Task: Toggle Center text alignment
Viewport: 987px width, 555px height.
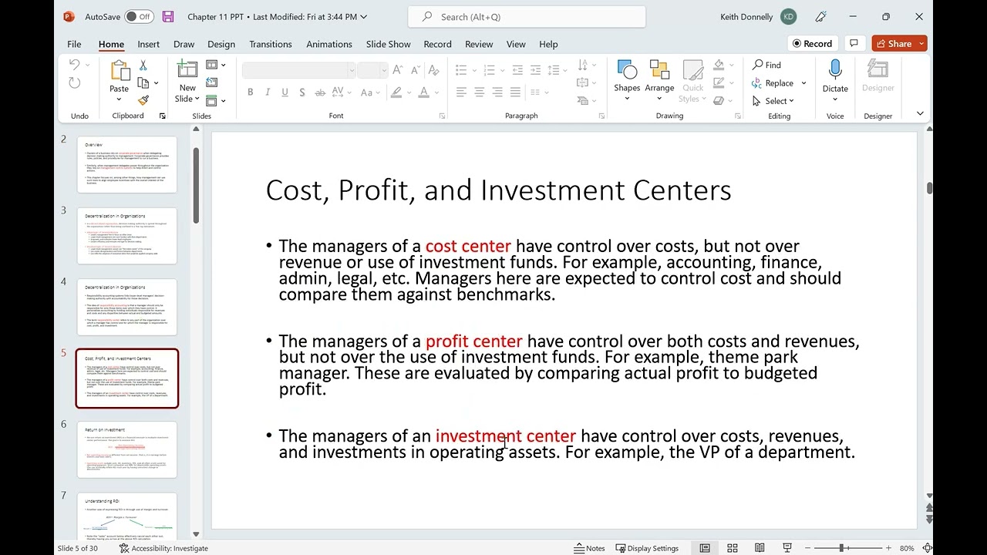Action: click(x=479, y=92)
